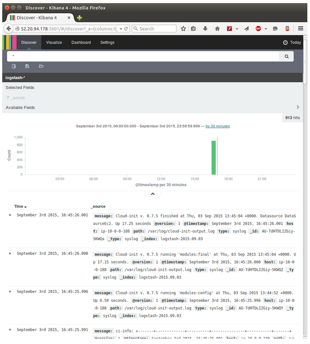Click in the Kibana query input field
Viewport: 310px width, 344px height.
click(143, 57)
